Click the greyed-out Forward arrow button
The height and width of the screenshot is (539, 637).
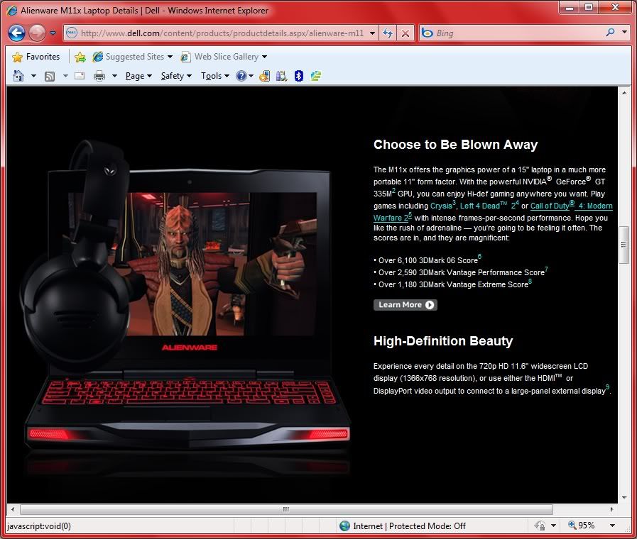37,33
